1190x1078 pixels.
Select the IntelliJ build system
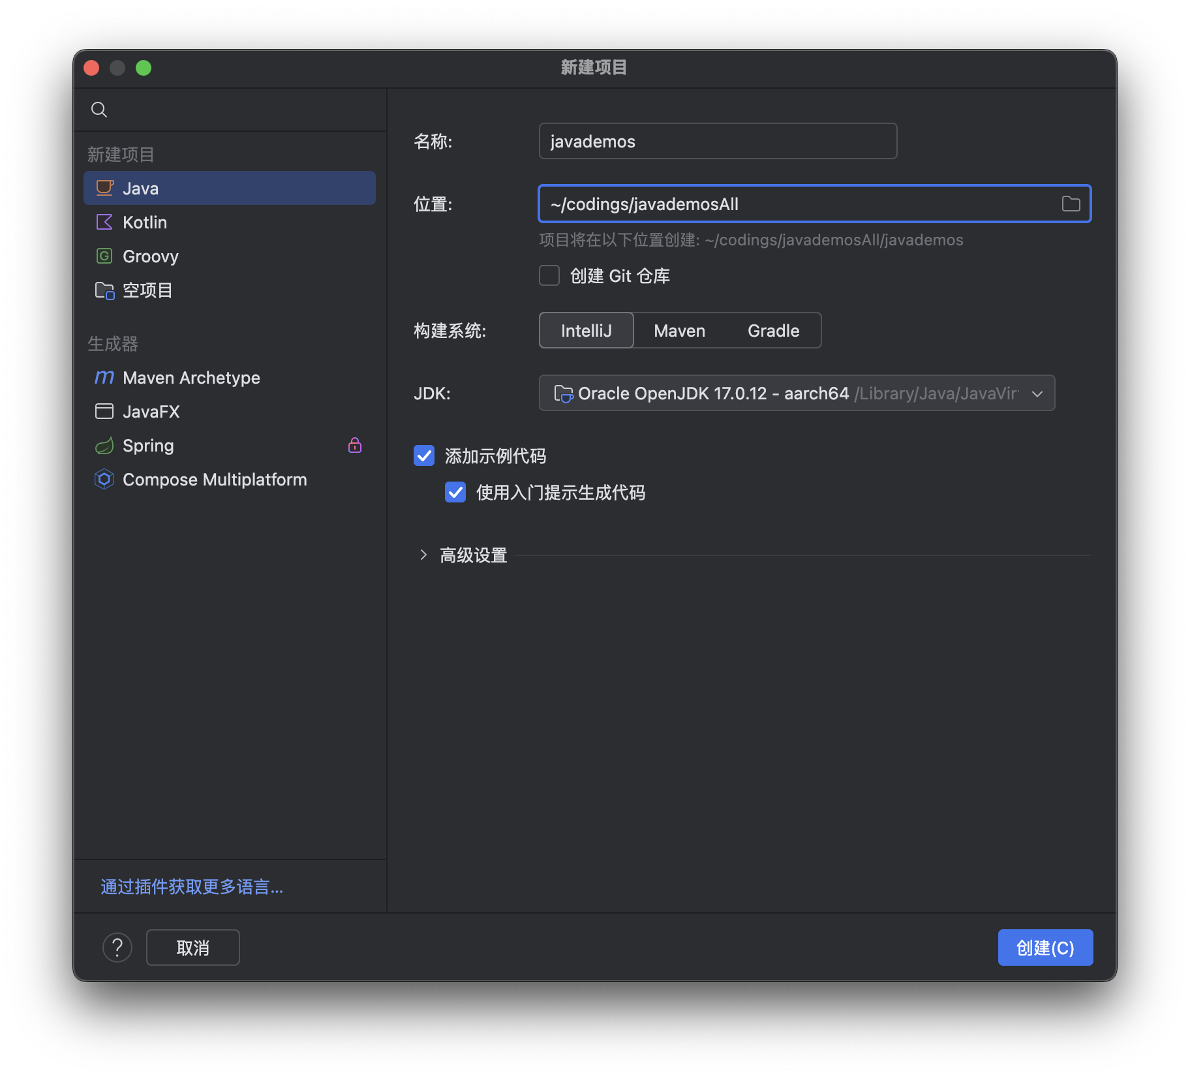586,330
